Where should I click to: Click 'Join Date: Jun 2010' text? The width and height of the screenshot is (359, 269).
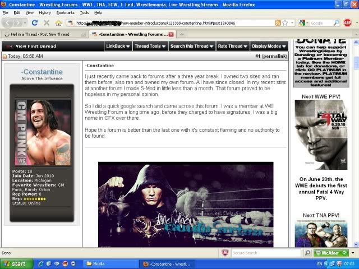pyautogui.click(x=33, y=175)
